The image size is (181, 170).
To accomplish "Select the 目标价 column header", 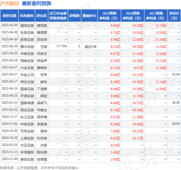I will pos(174,16).
